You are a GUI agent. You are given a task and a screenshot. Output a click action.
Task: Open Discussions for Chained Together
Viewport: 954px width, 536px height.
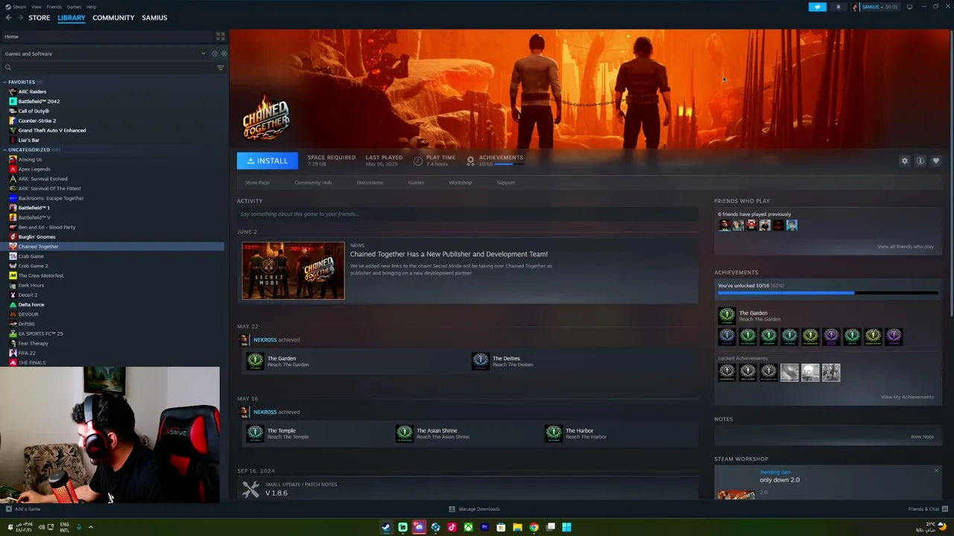coord(370,182)
